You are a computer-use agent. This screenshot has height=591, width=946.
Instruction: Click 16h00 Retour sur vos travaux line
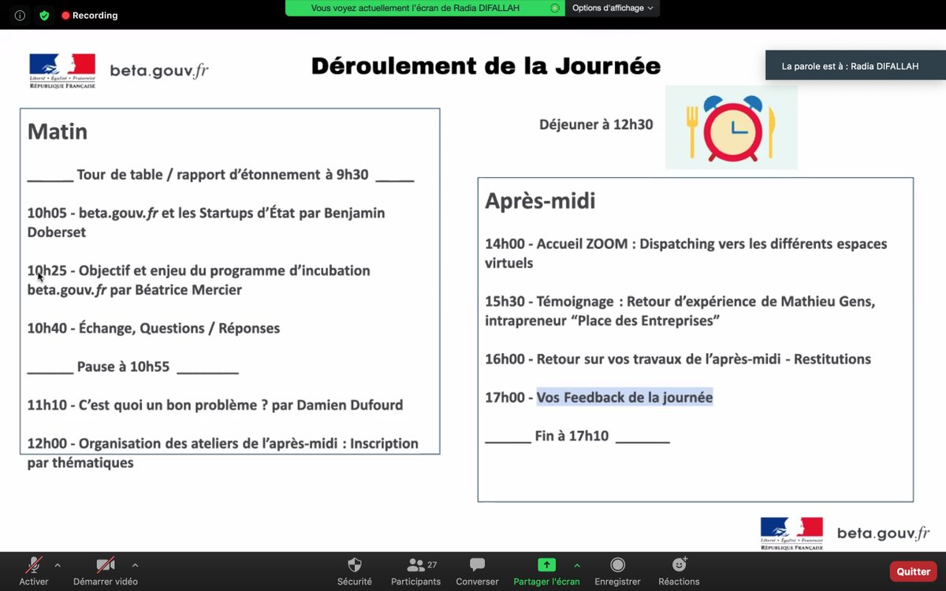[678, 359]
